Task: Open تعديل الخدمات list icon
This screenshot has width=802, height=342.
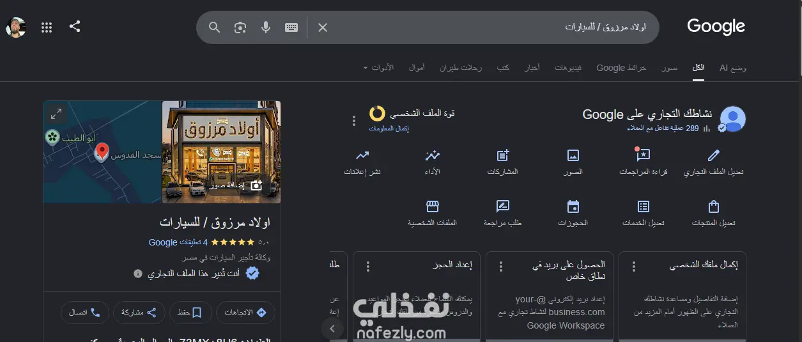Action: pos(644,206)
